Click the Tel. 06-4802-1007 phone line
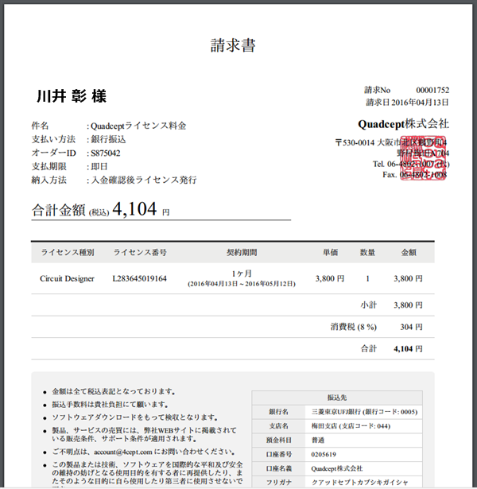Viewport: 477px width, 489px height. coord(411,164)
